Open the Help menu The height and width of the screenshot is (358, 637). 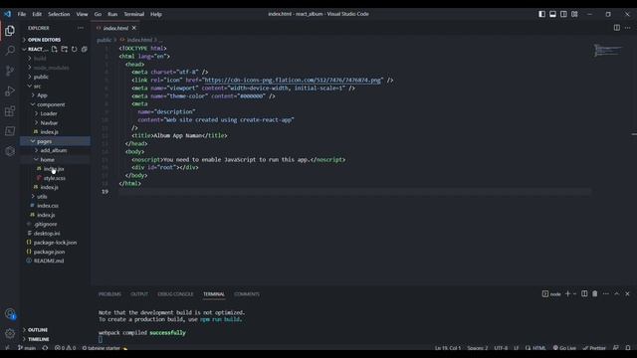[156, 14]
